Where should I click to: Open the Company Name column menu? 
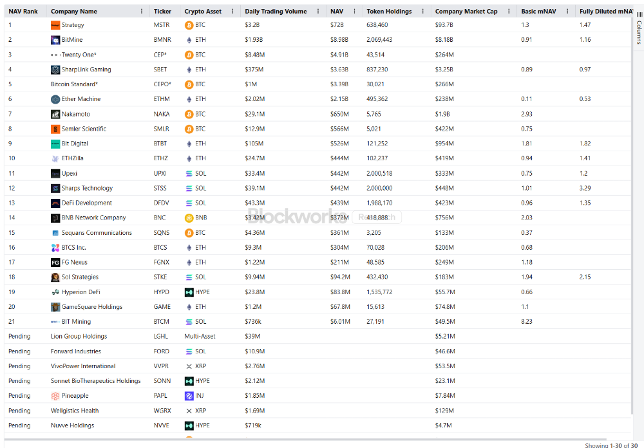pos(142,12)
